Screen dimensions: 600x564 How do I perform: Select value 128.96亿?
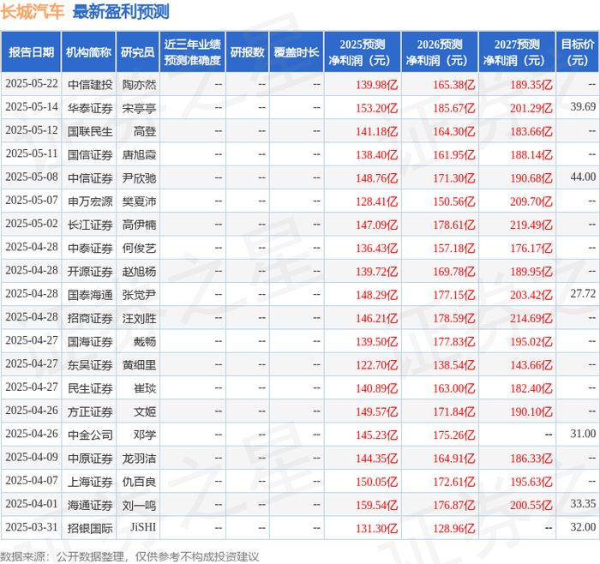pos(453,528)
